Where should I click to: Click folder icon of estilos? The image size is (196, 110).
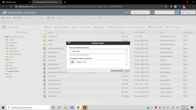tap(45, 40)
